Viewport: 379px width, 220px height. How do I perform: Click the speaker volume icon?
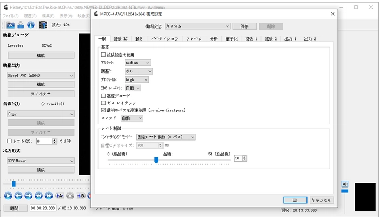click(x=345, y=185)
